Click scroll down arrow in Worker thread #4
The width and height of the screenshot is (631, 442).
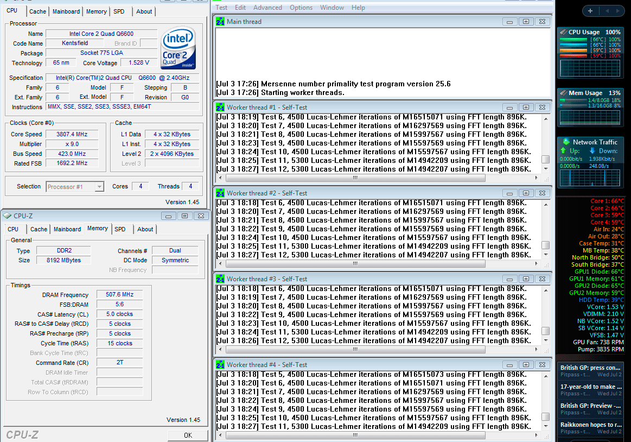coord(546,426)
